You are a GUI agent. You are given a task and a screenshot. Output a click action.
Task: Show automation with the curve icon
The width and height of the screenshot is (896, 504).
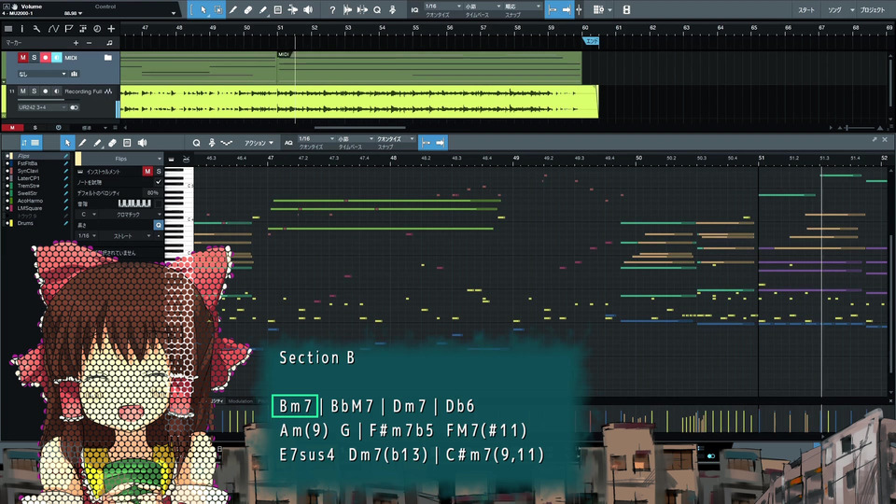click(53, 28)
